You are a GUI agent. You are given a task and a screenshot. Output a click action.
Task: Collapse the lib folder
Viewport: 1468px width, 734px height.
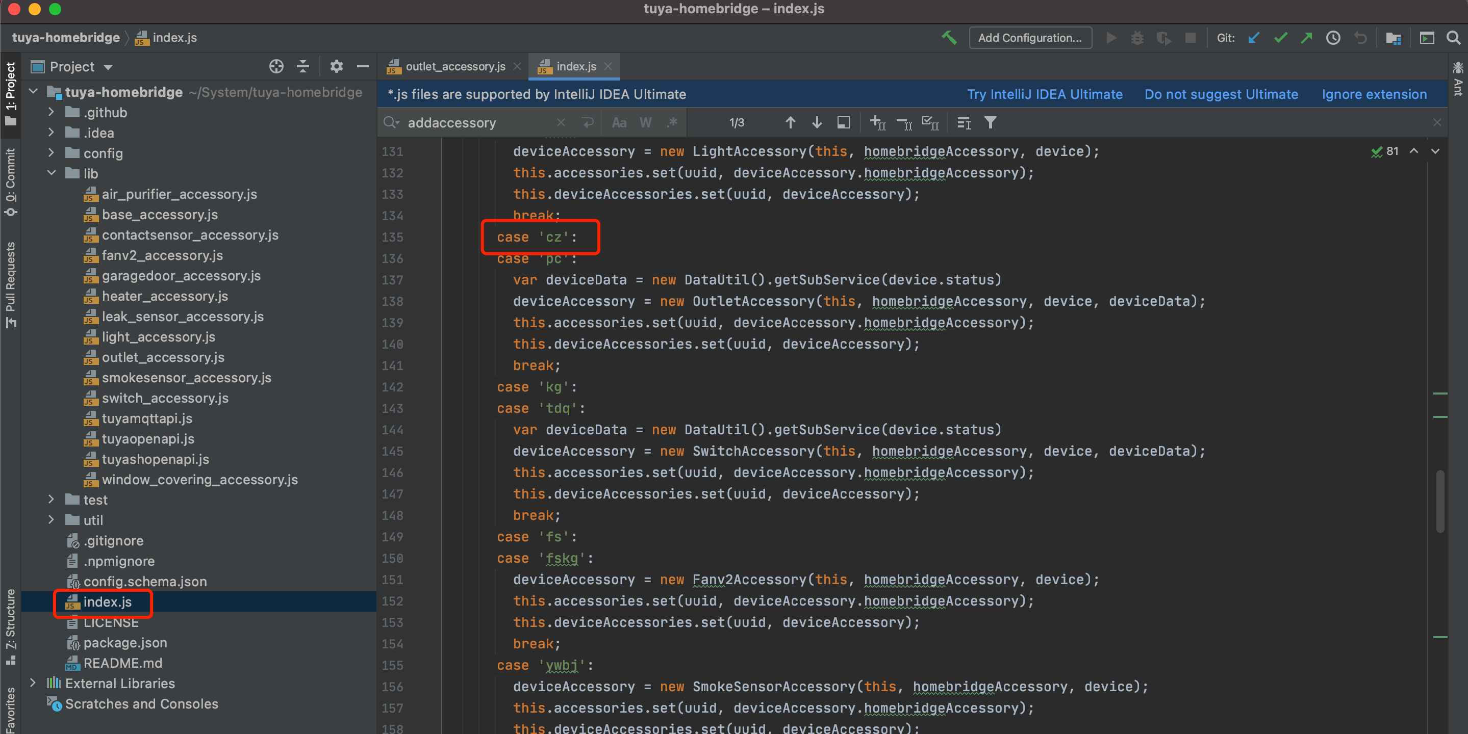point(52,173)
